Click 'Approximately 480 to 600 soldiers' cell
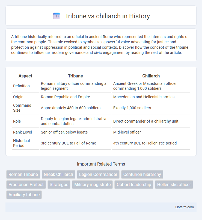 click(x=71, y=108)
